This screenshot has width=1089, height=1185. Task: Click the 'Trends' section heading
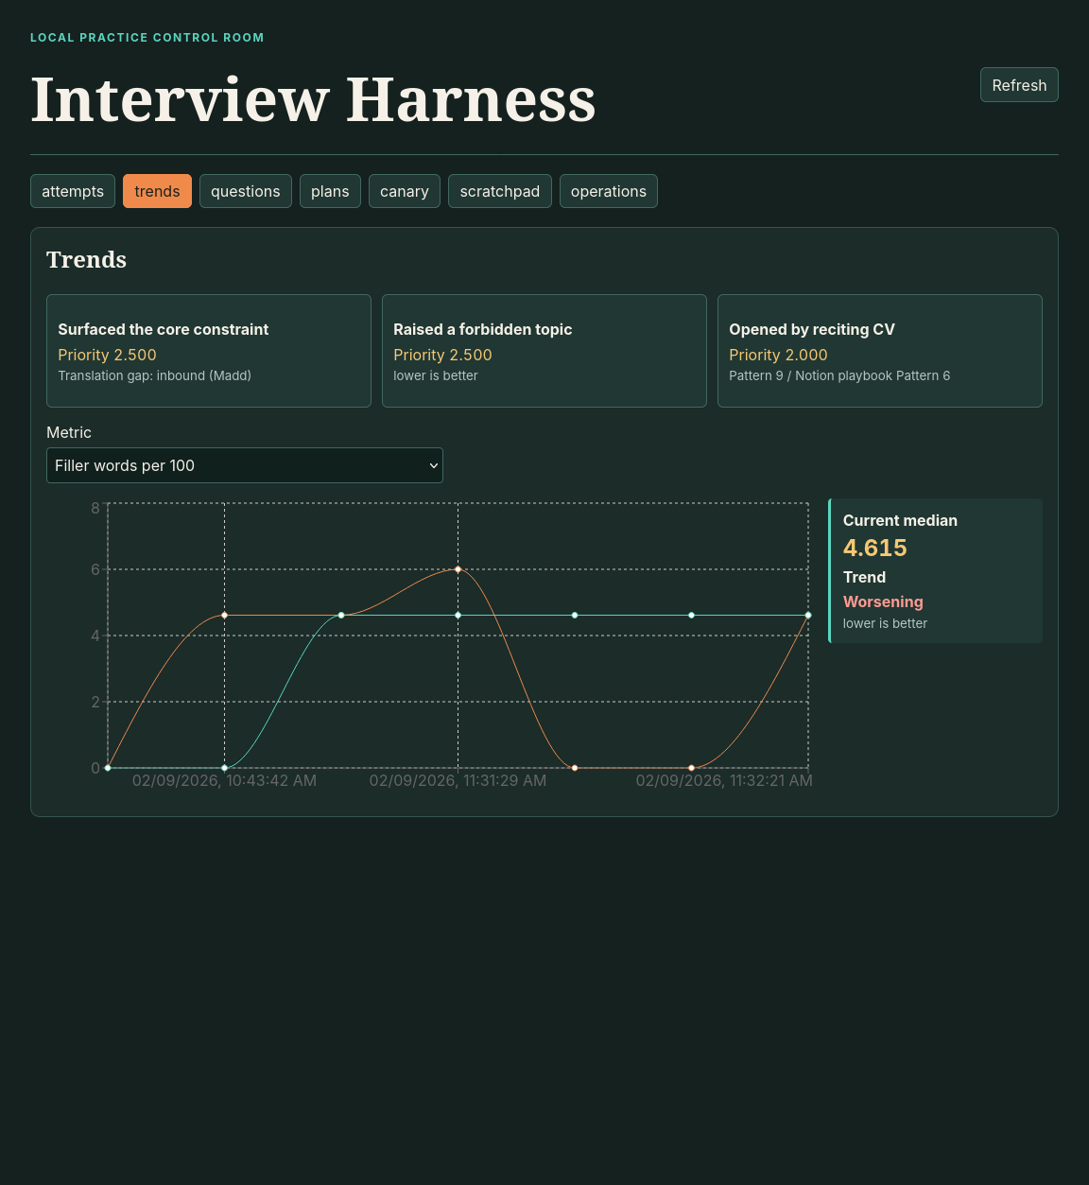pyautogui.click(x=86, y=259)
